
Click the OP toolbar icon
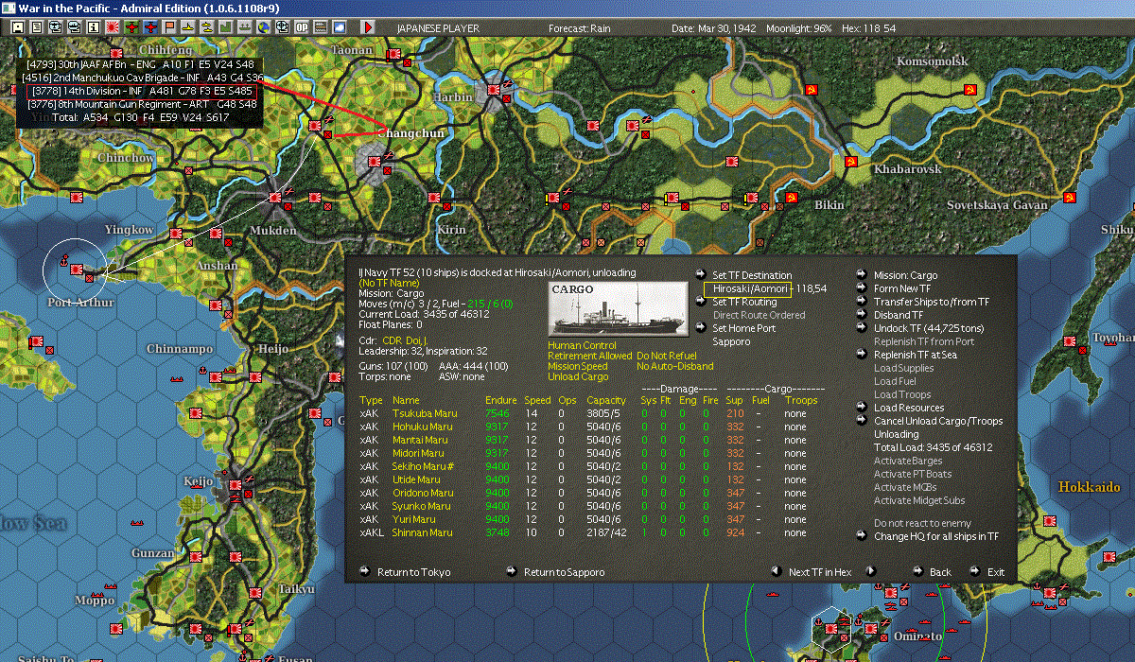[301, 27]
